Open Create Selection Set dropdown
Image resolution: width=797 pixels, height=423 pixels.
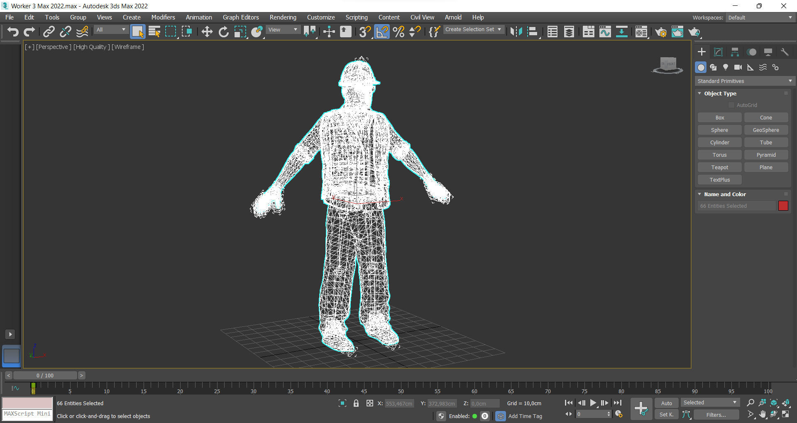473,29
